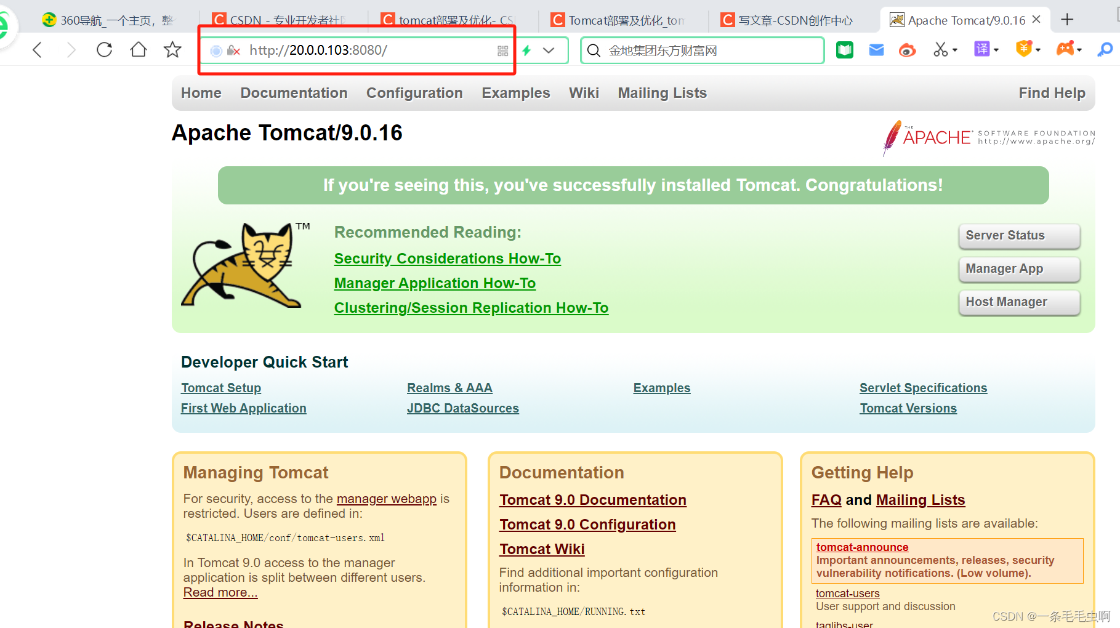Open Tomcat 9.0 Documentation link
Screen dimensions: 1120x628
[x=593, y=500]
